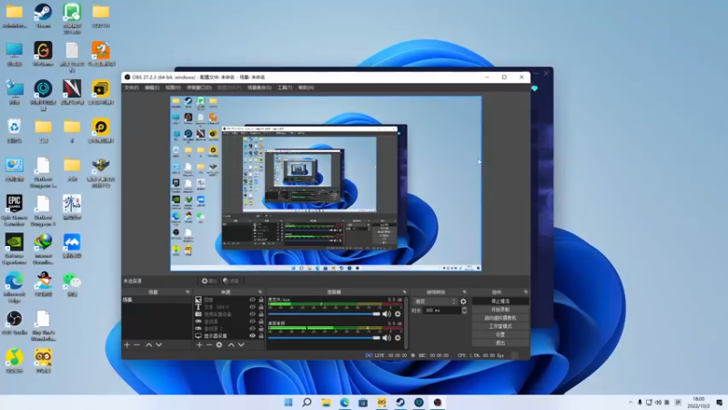Move scene up with the Scenes panel arrow
Image resolution: width=728 pixels, height=410 pixels.
pyautogui.click(x=148, y=345)
